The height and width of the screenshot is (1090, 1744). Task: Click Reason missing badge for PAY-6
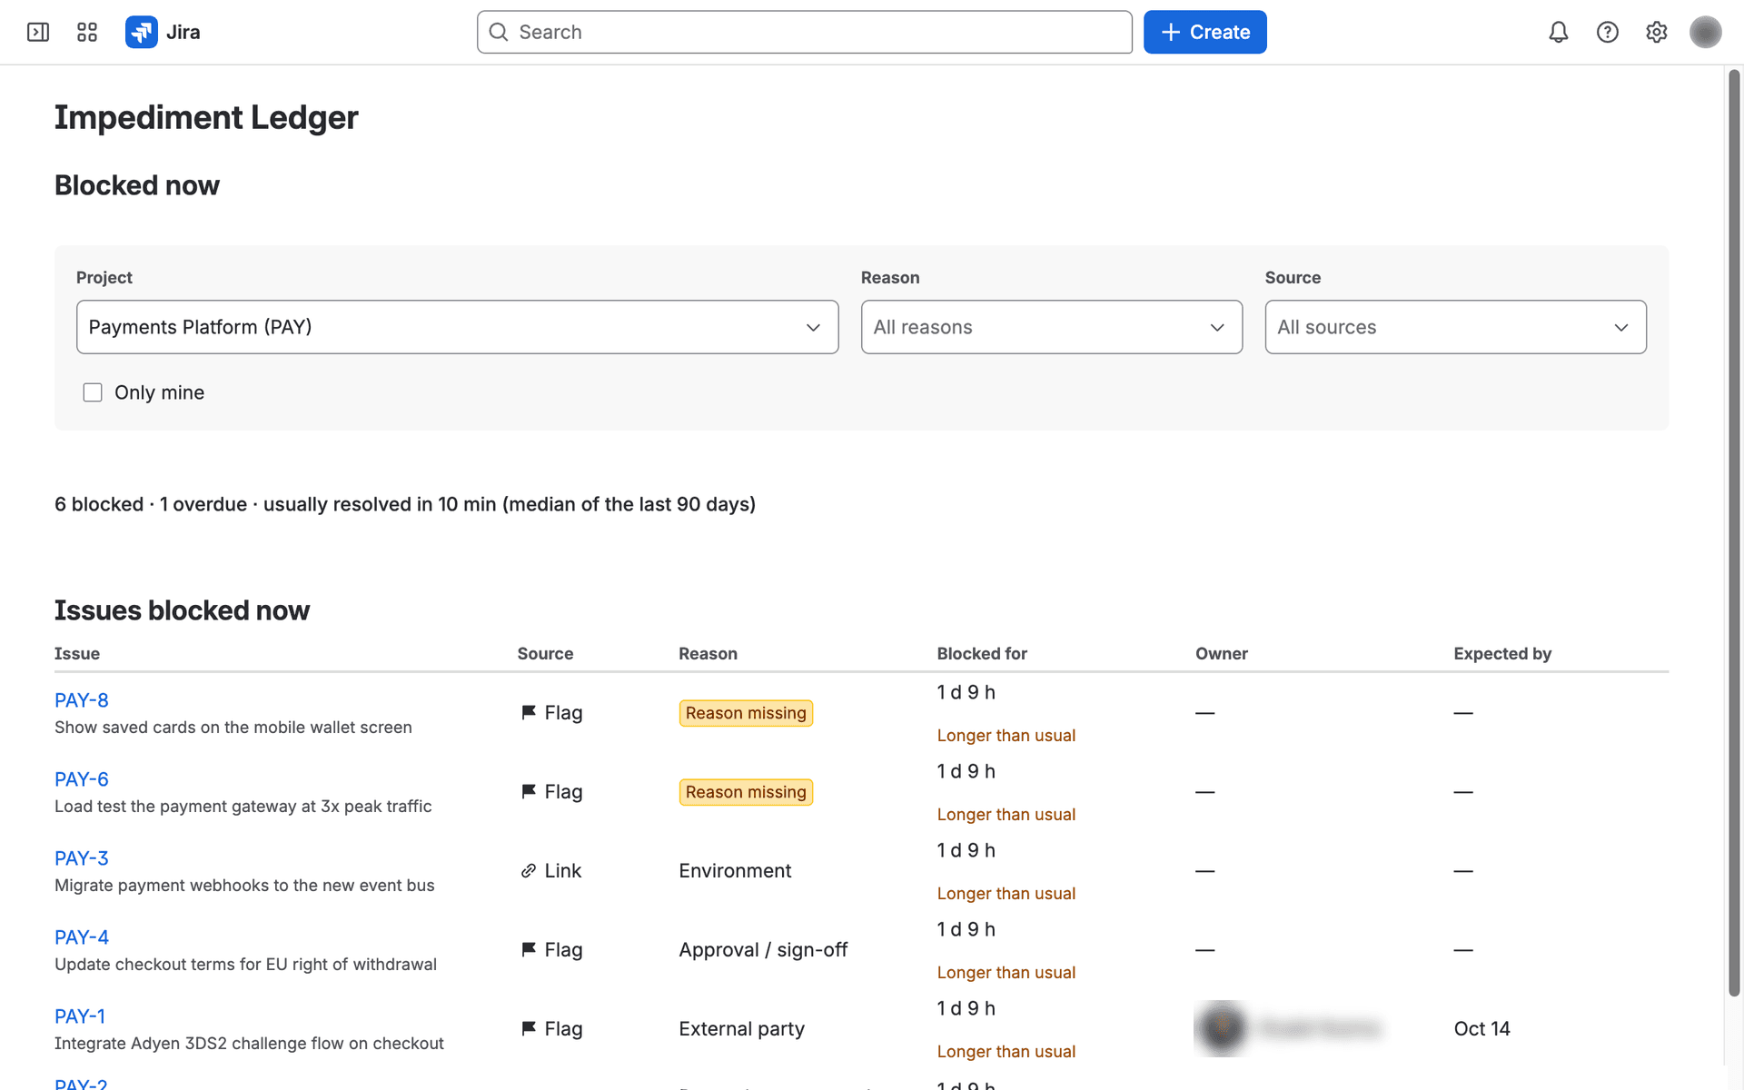(x=746, y=792)
